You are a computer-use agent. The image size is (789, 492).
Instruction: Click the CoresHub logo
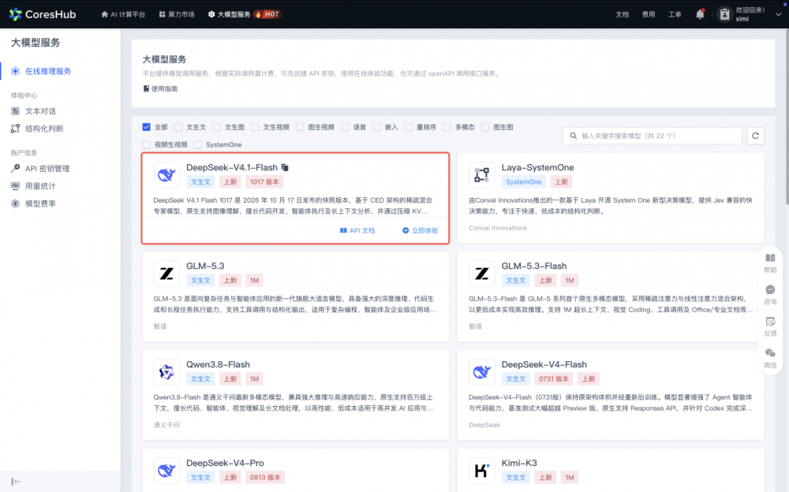coord(43,14)
